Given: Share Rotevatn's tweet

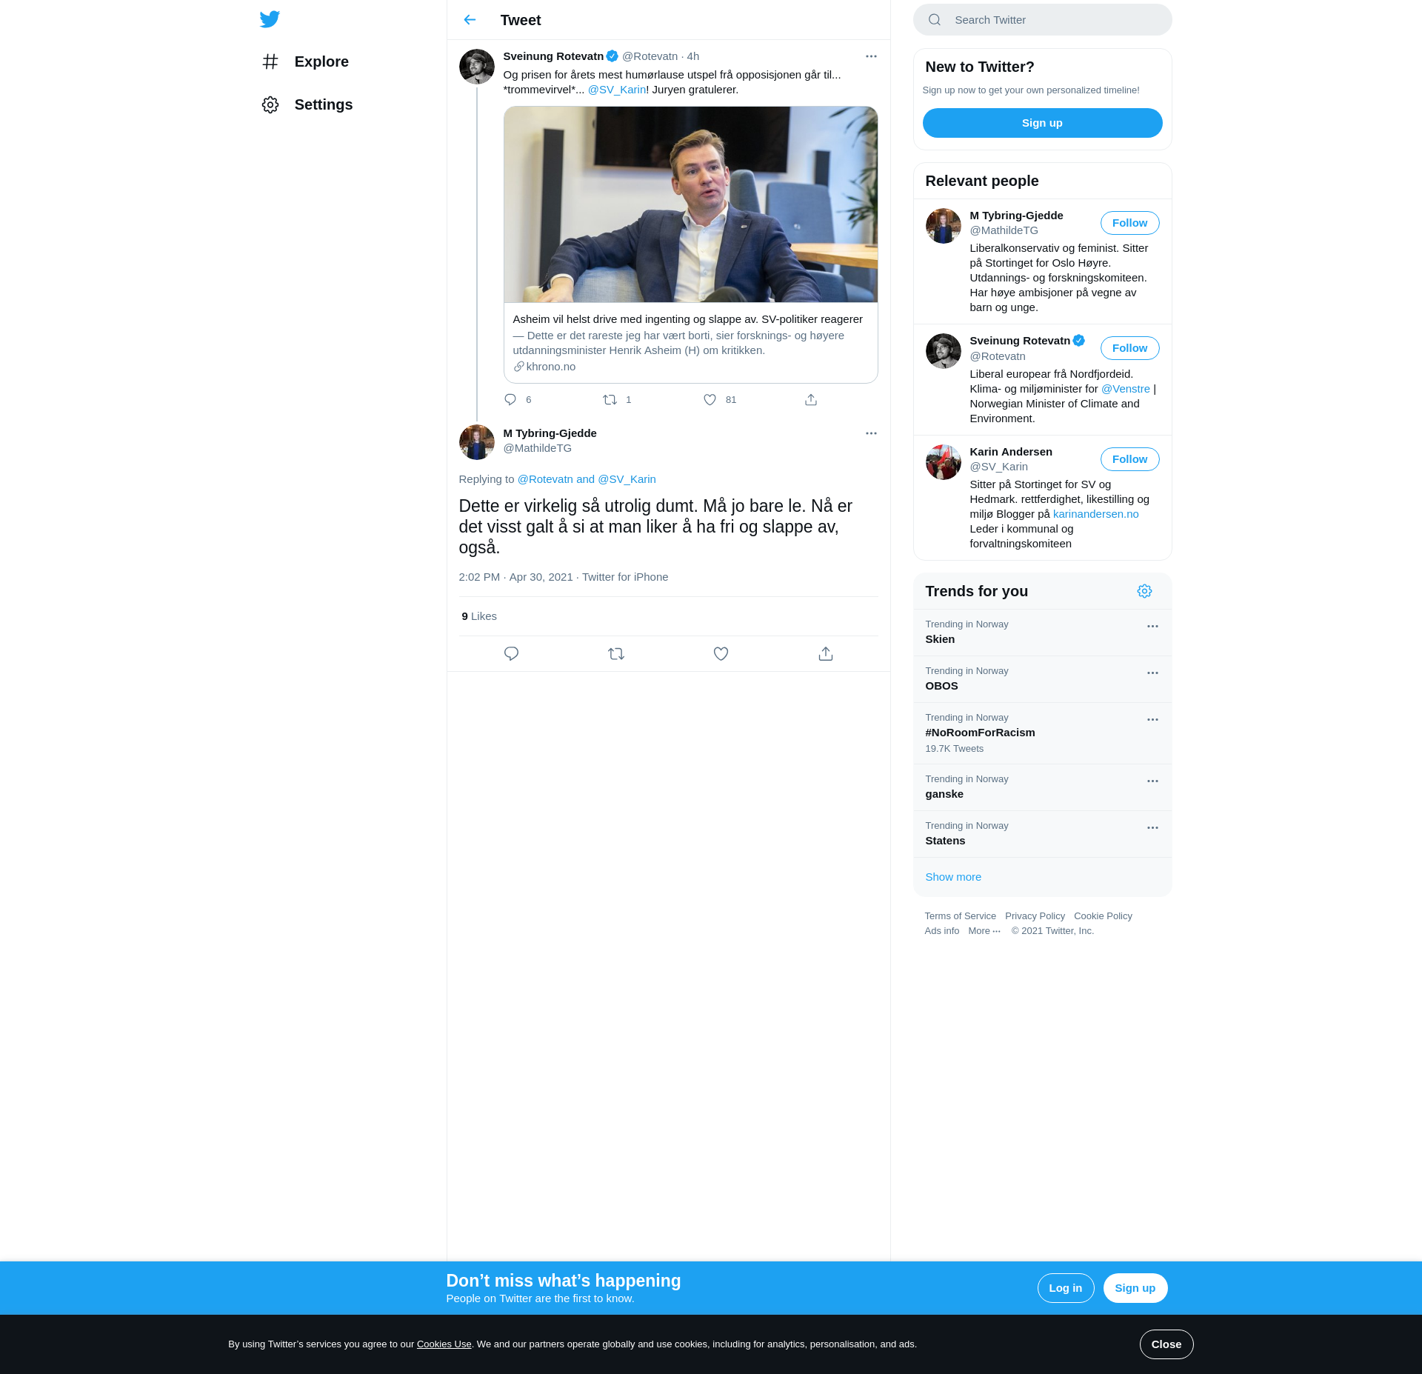Looking at the screenshot, I should (x=811, y=400).
